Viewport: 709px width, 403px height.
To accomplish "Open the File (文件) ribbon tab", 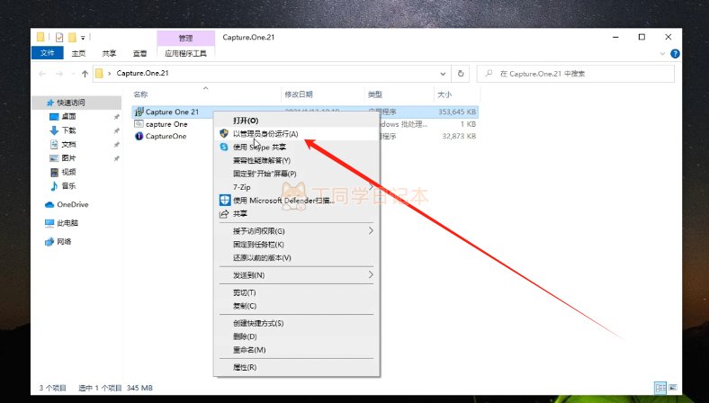I will coord(47,53).
